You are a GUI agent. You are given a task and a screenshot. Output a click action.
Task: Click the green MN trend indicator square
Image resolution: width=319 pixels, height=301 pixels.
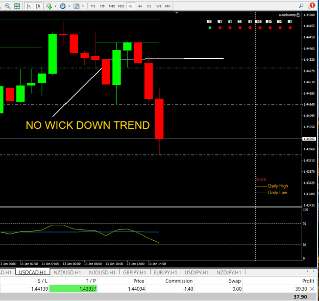point(210,28)
